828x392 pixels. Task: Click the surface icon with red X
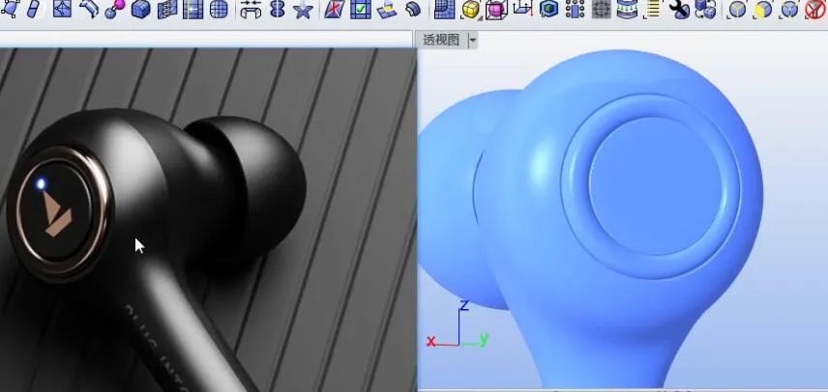[x=335, y=9]
